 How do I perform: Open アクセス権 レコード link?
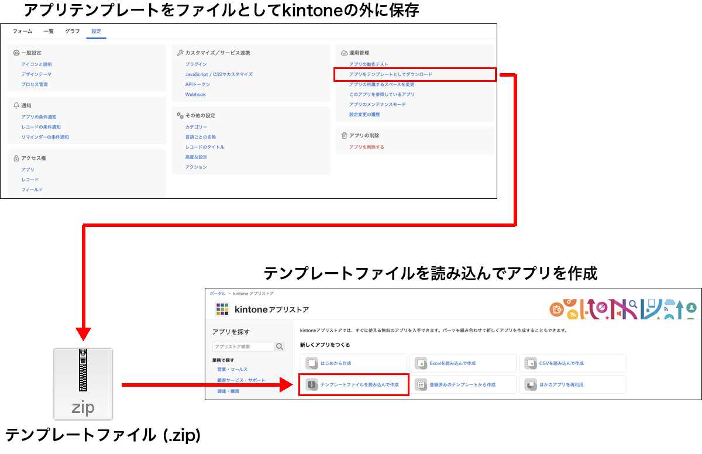click(30, 180)
